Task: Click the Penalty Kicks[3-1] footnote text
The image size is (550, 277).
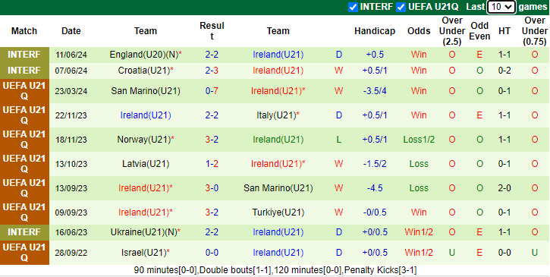Action: click(381, 270)
